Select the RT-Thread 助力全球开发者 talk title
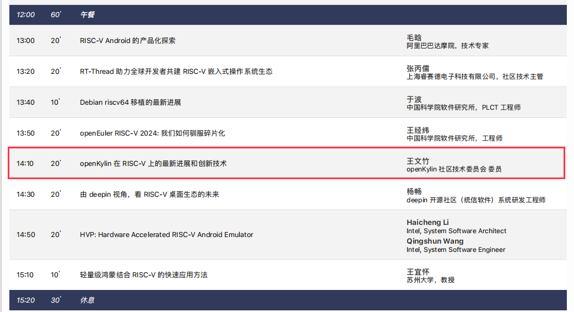This screenshot has height=312, width=574. coord(176,72)
